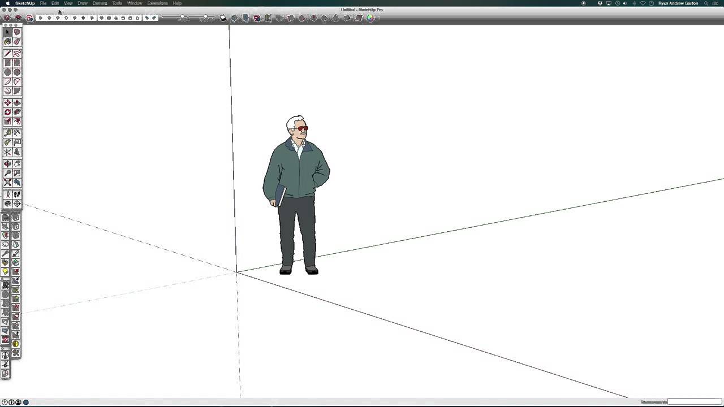Image resolution: width=724 pixels, height=407 pixels.
Task: Pick the Polygon tool
Action: pos(17,72)
